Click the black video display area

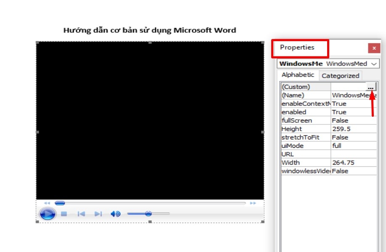click(150, 121)
